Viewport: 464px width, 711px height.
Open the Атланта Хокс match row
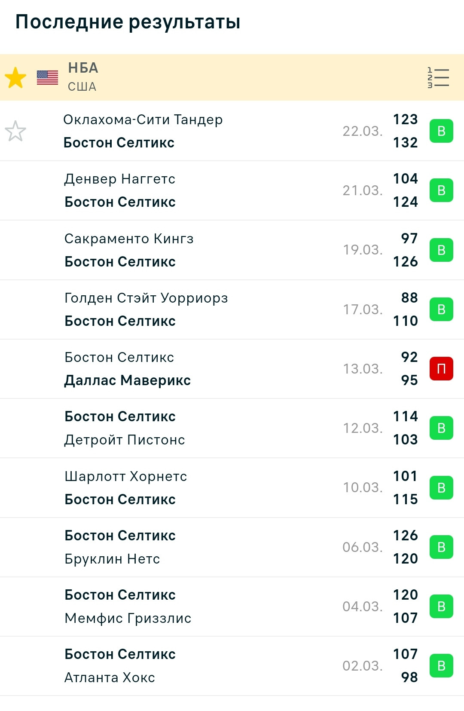tap(232, 666)
